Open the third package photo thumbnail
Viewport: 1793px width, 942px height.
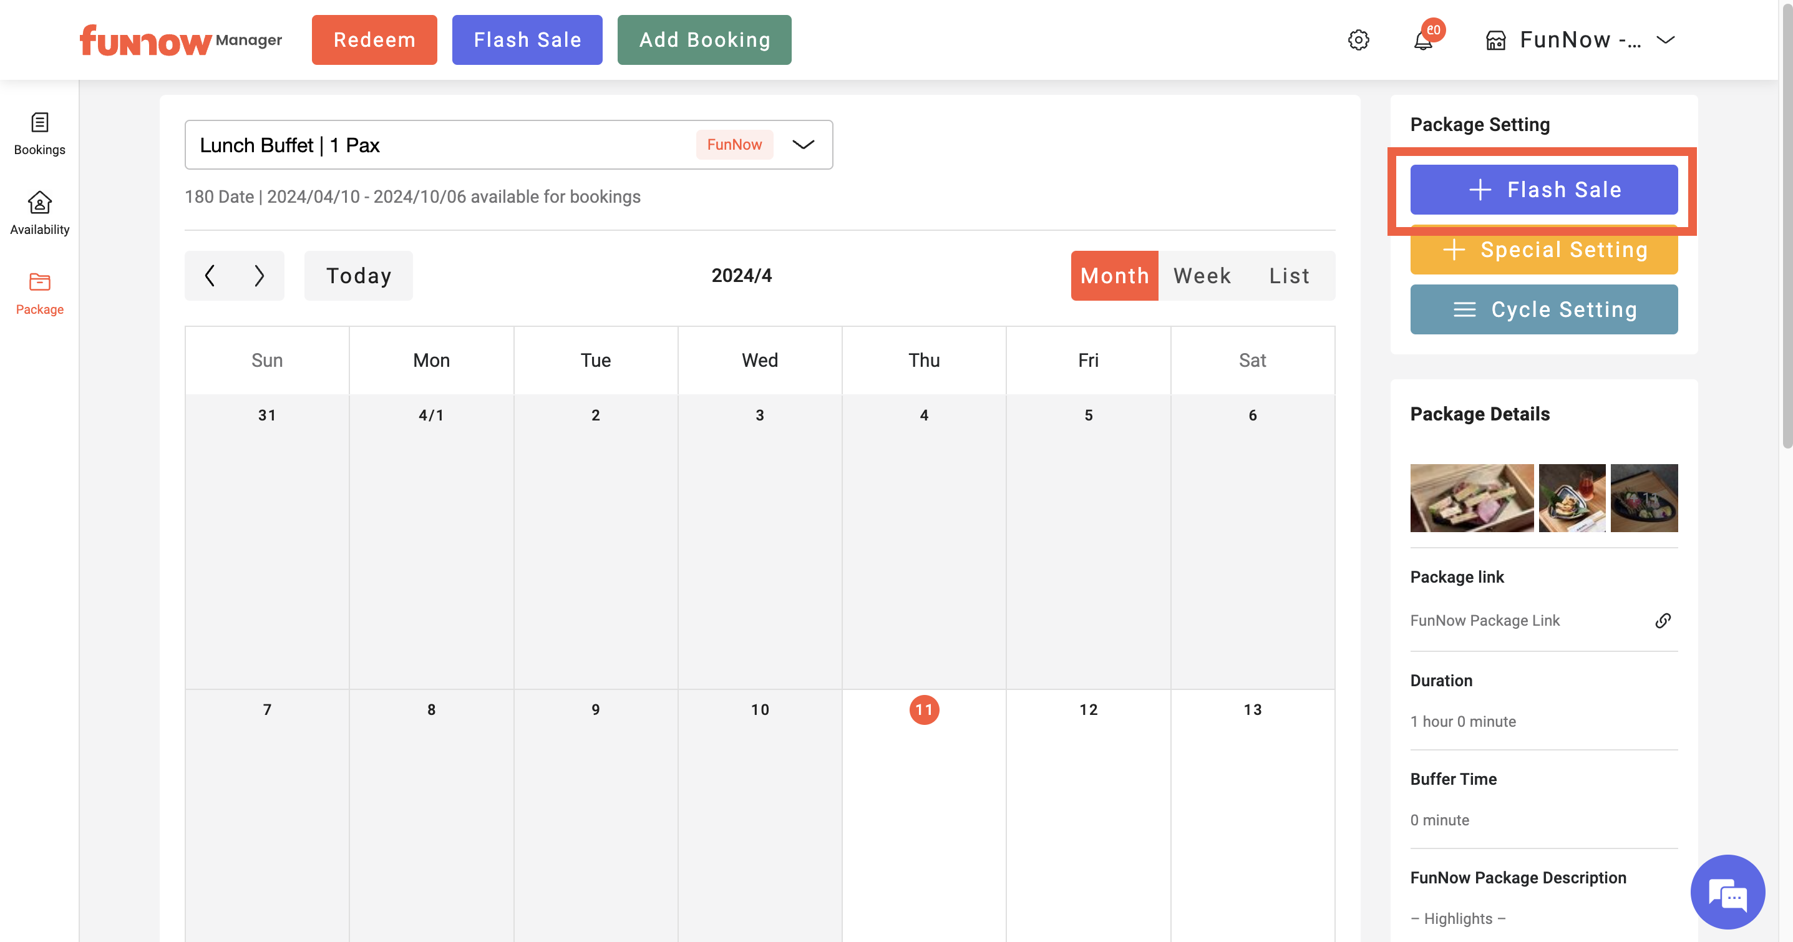(x=1644, y=498)
